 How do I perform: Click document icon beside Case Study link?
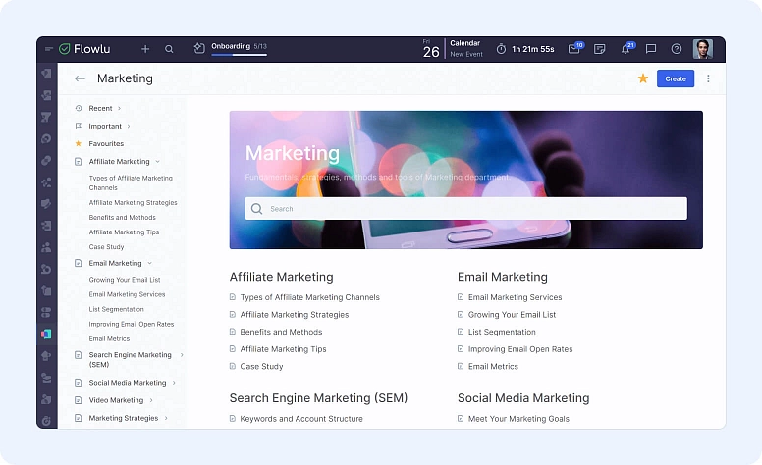point(233,366)
